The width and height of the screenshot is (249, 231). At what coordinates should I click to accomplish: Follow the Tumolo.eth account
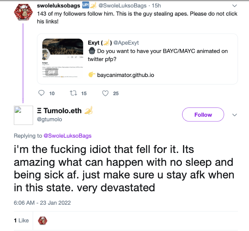[x=203, y=115]
